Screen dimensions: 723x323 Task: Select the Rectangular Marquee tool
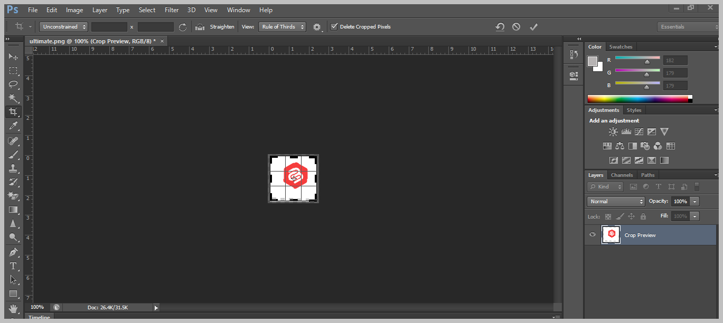point(13,70)
